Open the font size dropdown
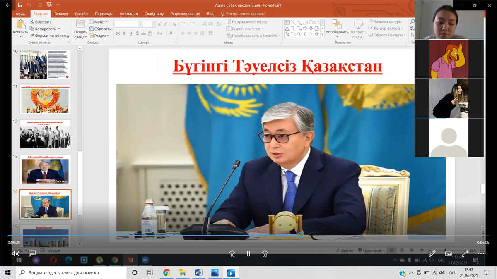The height and width of the screenshot is (279, 497). (154, 24)
